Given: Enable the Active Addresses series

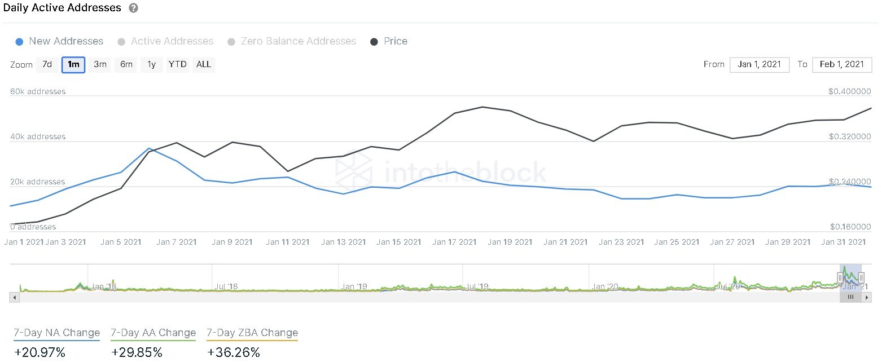Looking at the screenshot, I should point(165,41).
